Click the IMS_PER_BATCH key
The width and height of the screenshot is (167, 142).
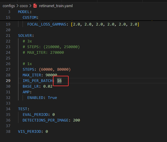[x=38, y=81]
